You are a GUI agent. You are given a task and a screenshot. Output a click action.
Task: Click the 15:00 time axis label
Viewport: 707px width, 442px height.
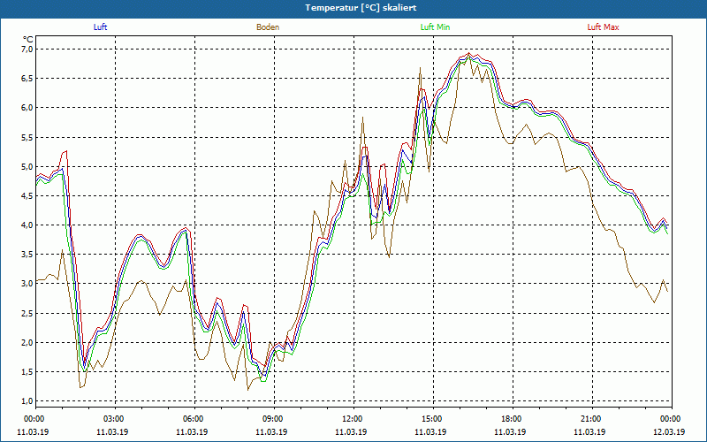pos(433,419)
